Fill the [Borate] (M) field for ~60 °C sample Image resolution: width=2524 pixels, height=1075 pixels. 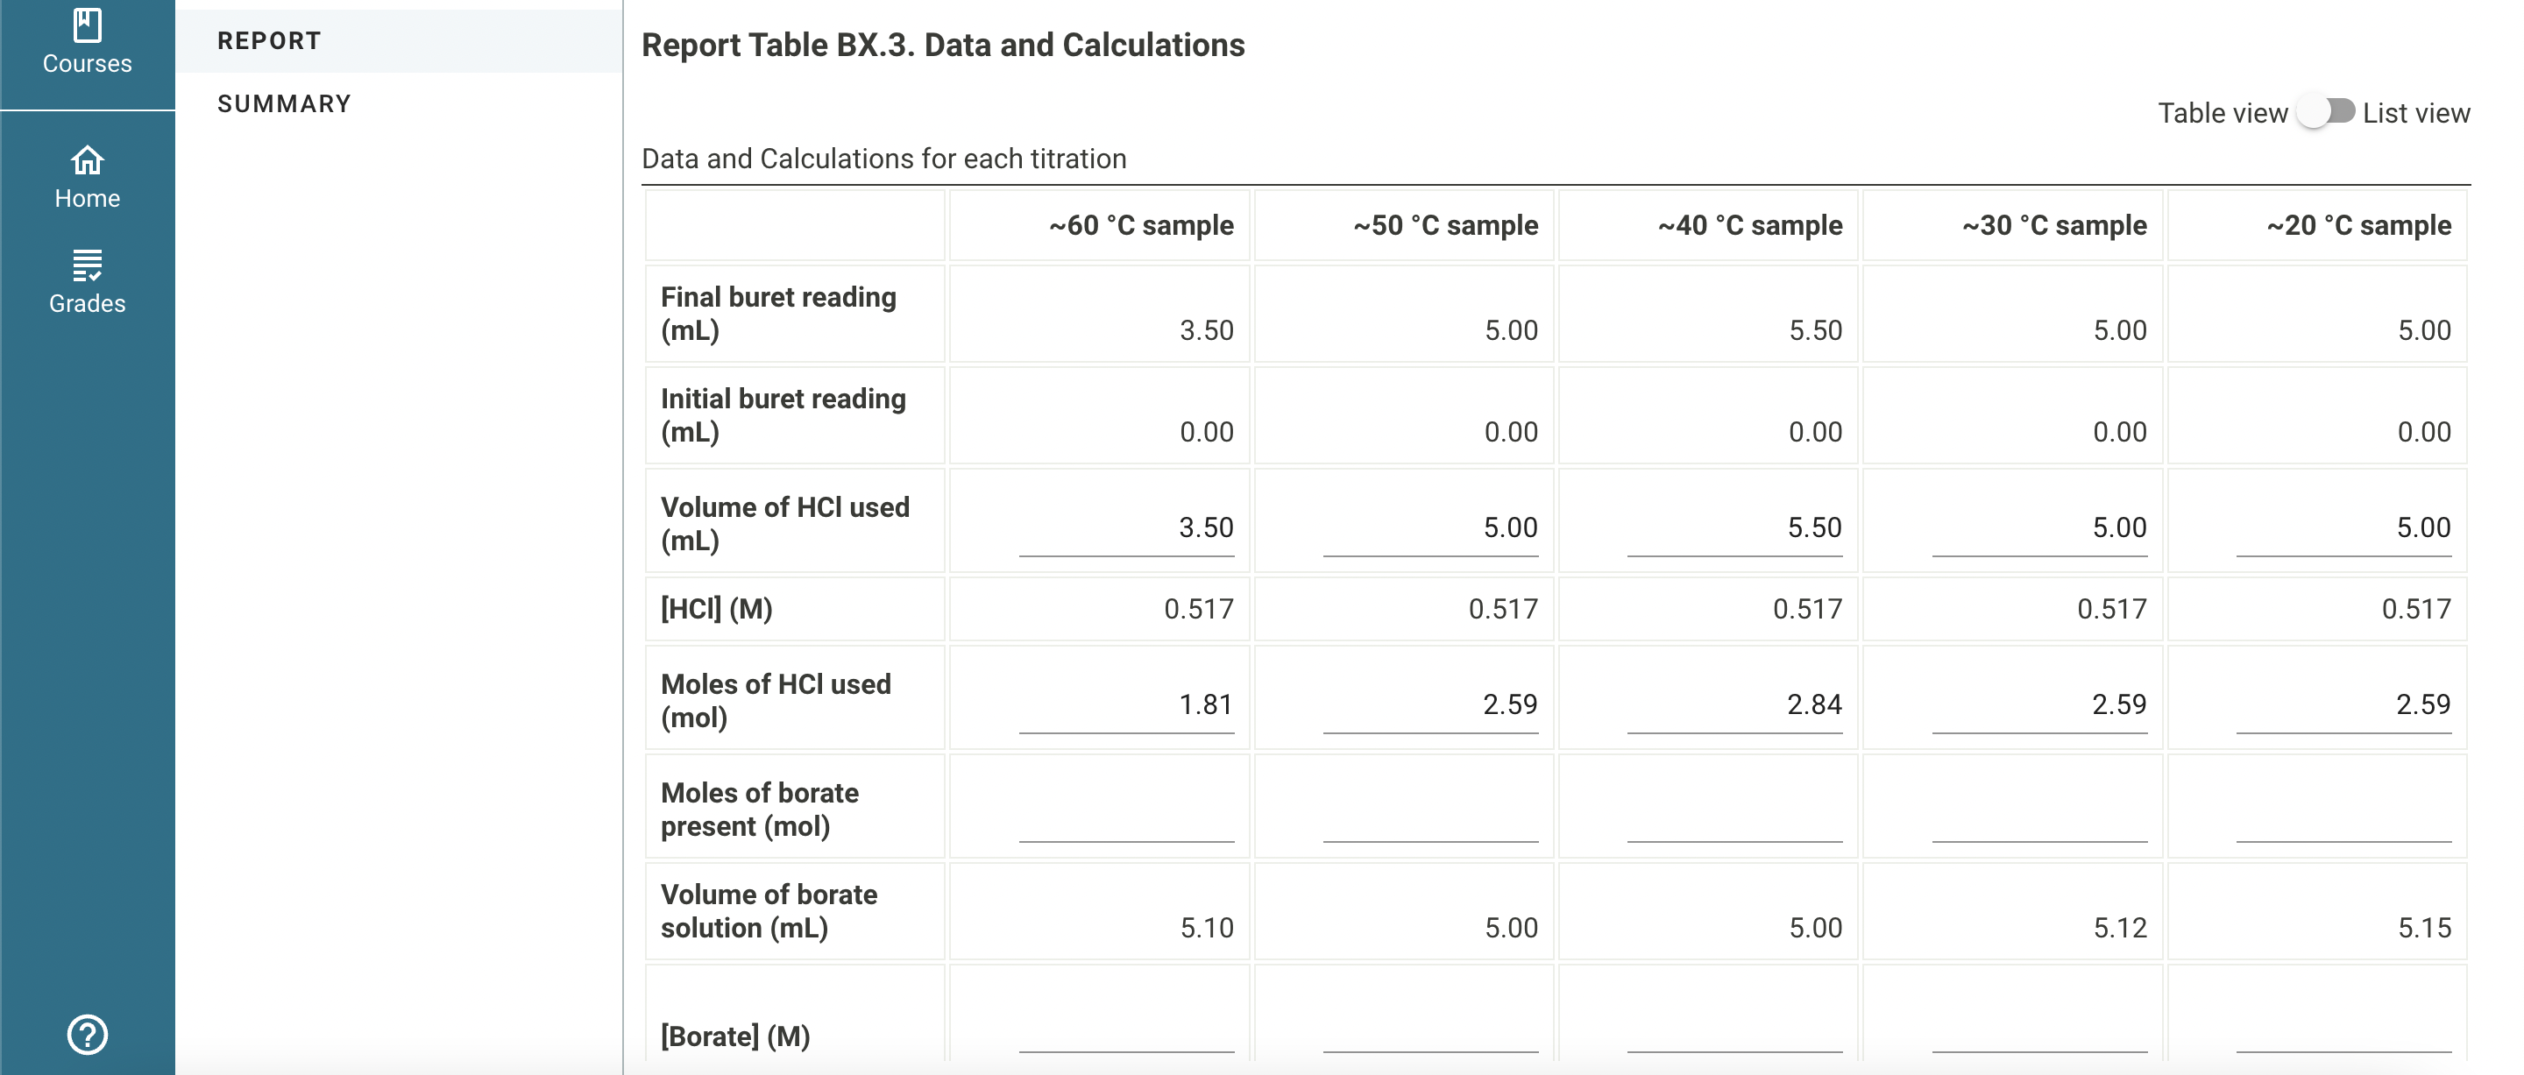(x=1126, y=1026)
